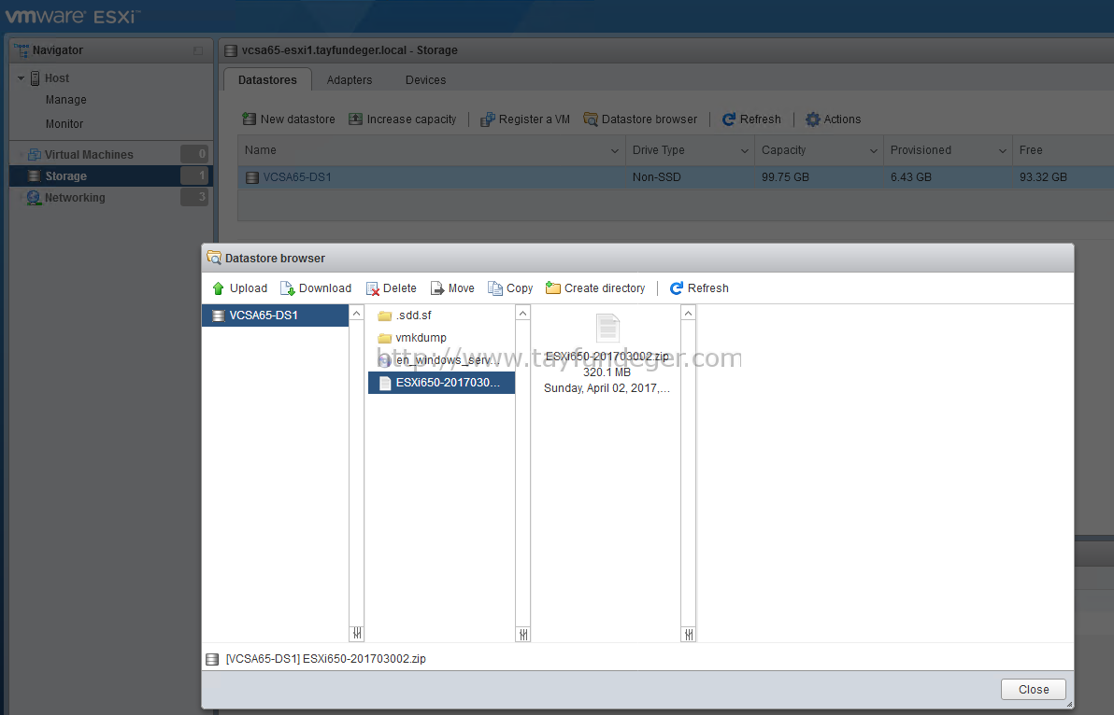Screen dimensions: 1114x715
Task: Click the resize handle below the file details pane scrollbar
Action: pyautogui.click(x=688, y=634)
